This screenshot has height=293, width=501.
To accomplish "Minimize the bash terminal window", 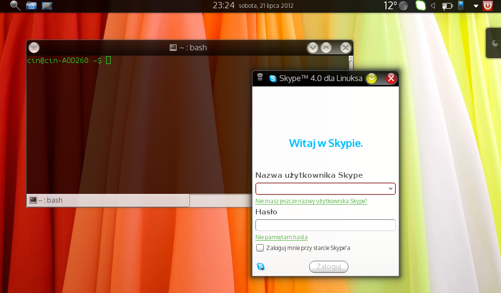I will click(313, 48).
